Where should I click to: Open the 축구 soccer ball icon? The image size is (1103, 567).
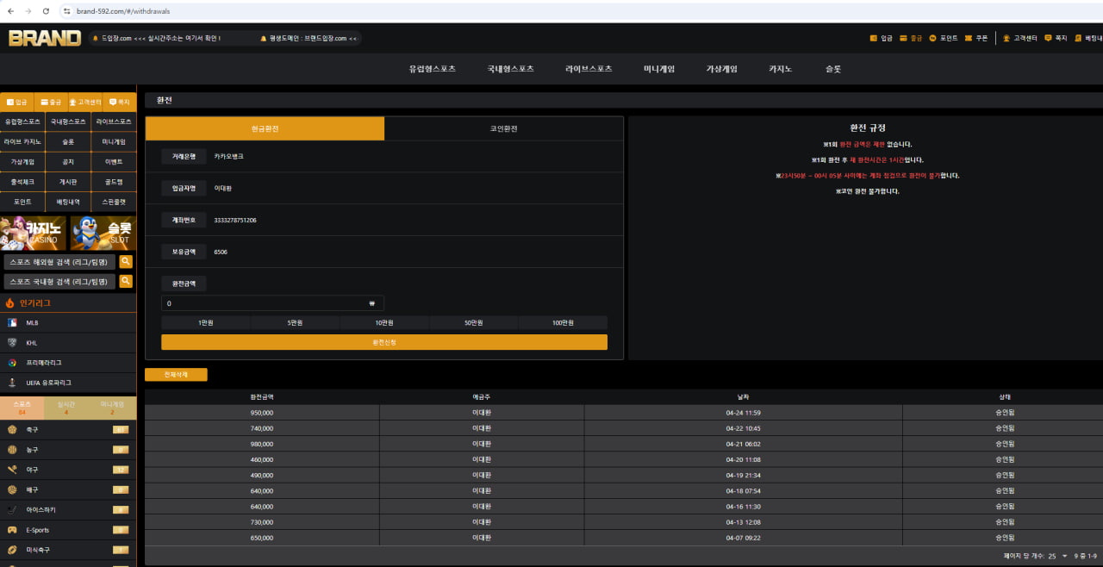[12, 430]
